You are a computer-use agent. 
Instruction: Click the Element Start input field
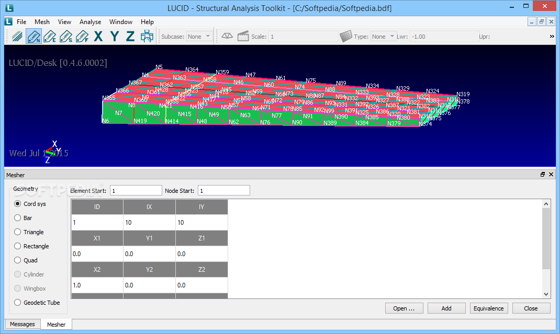(x=136, y=191)
